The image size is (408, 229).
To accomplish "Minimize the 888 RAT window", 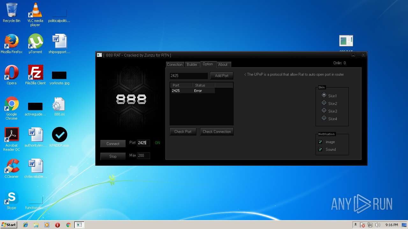I will [x=353, y=55].
